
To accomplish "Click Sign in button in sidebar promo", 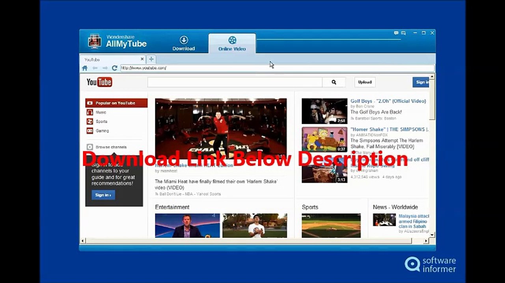I will 103,195.
